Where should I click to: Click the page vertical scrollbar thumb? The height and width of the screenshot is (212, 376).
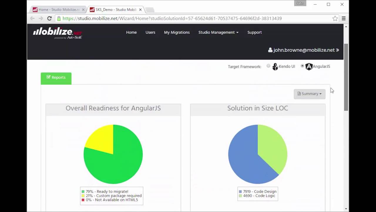[x=346, y=77]
